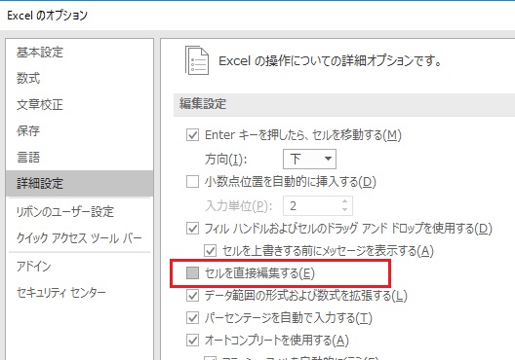Click the 入力単位 value field

pyautogui.click(x=312, y=205)
